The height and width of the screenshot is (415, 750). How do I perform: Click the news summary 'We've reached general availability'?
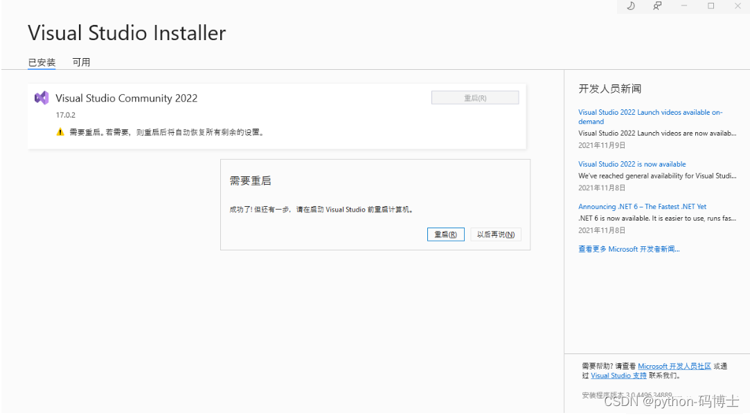point(657,176)
